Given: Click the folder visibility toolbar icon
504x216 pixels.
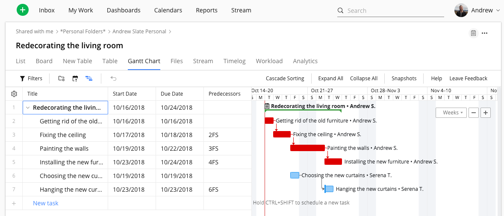Looking at the screenshot, I should 62,79.
